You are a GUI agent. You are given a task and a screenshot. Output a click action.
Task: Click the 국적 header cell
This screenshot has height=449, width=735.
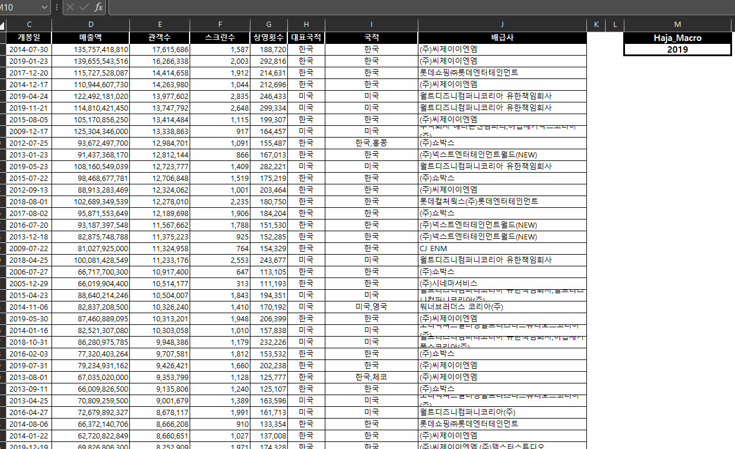(x=372, y=37)
